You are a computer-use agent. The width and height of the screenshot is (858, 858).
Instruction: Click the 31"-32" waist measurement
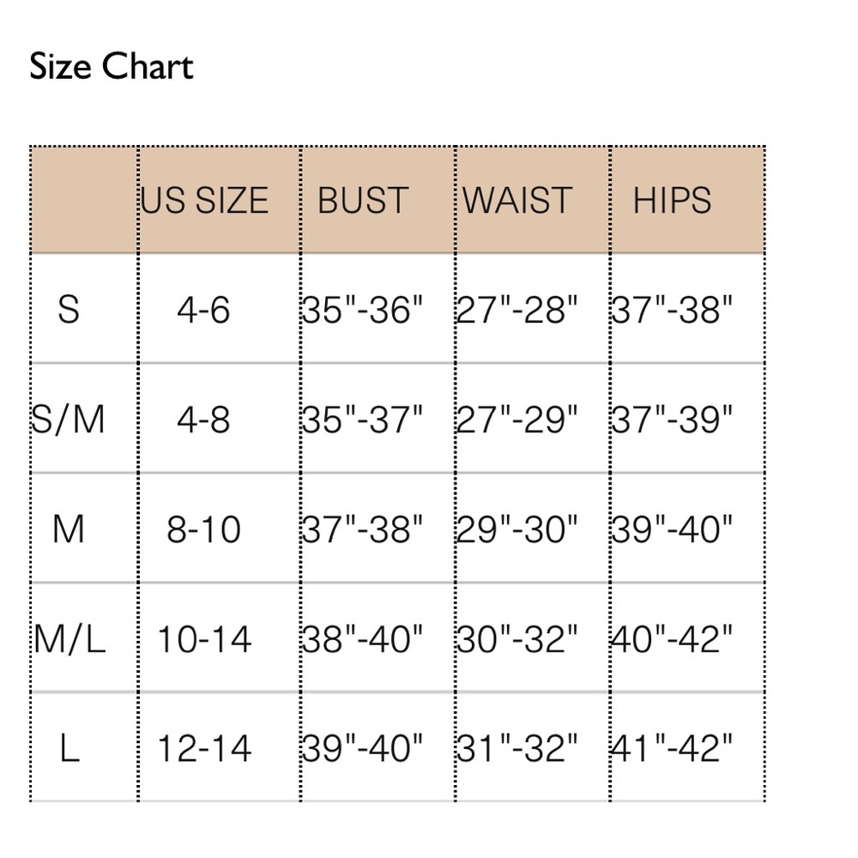coord(517,748)
